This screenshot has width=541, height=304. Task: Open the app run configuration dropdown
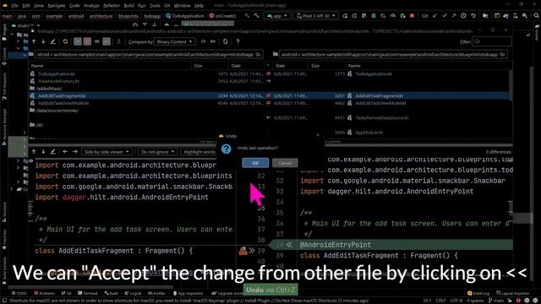point(277,16)
